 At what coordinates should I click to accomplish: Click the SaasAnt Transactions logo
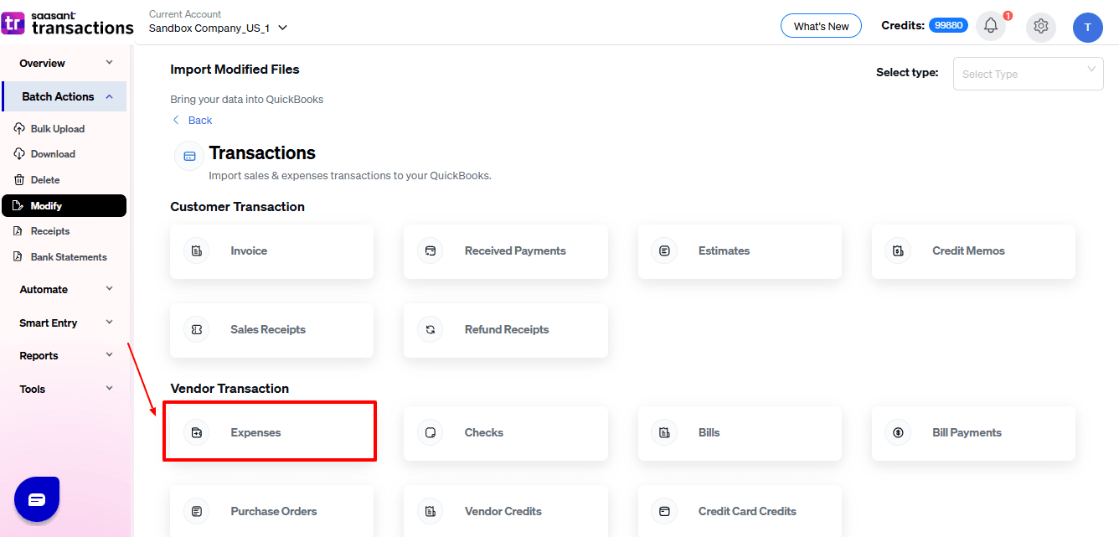[67, 23]
